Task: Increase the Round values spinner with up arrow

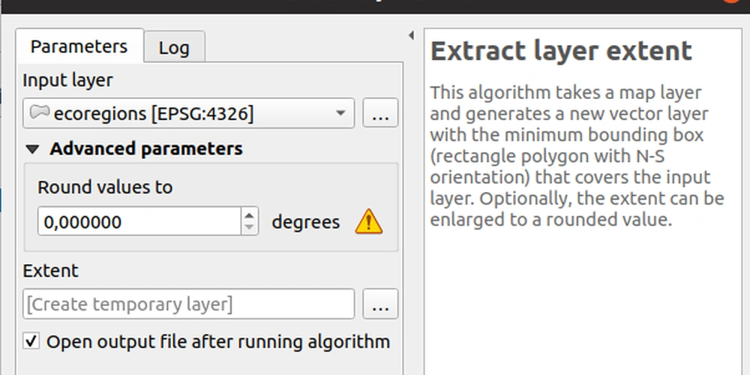Action: coord(250,215)
